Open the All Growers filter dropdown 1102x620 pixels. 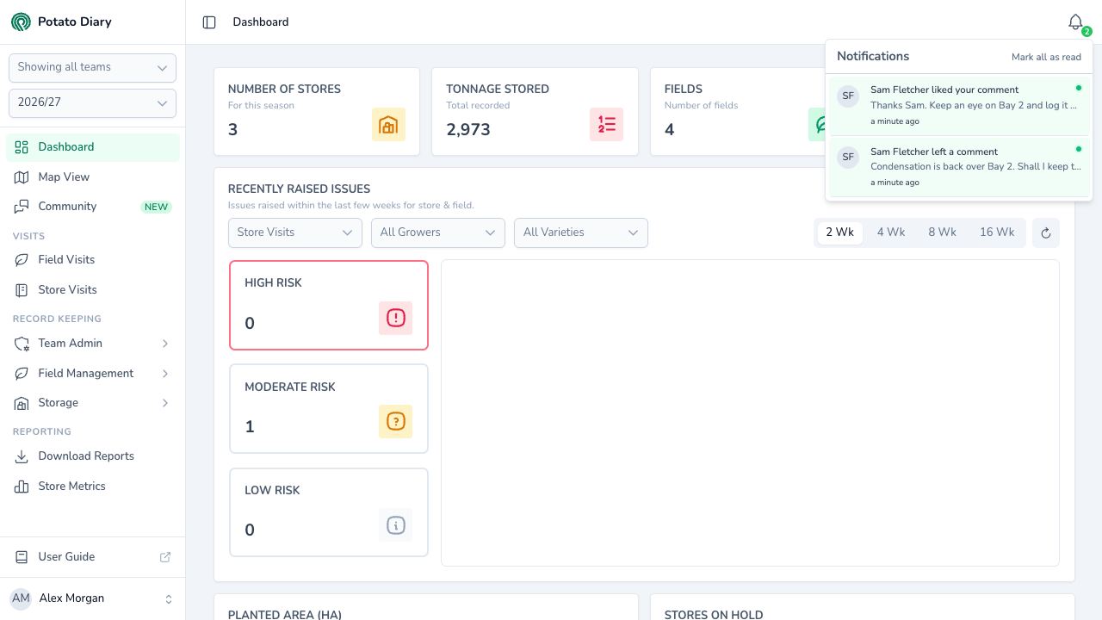[x=438, y=232]
